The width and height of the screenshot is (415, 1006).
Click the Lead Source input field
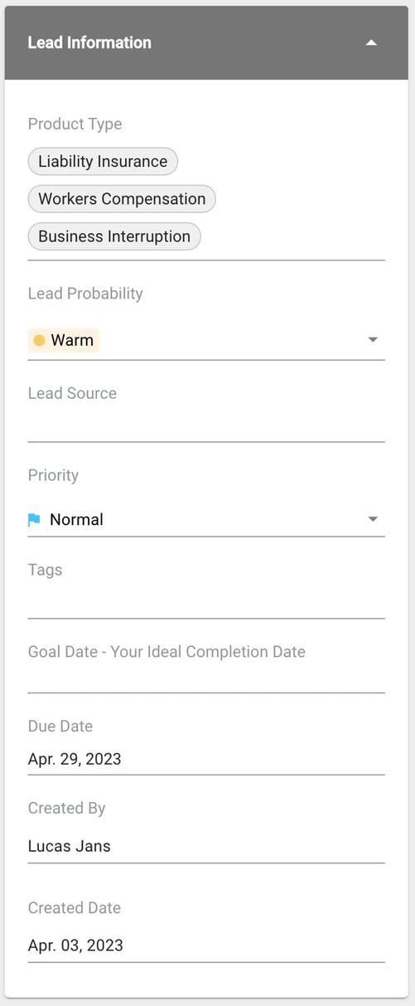pyautogui.click(x=206, y=425)
